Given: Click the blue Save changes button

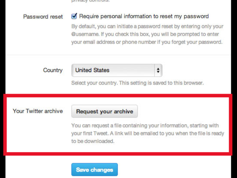Looking at the screenshot, I should (95, 170).
